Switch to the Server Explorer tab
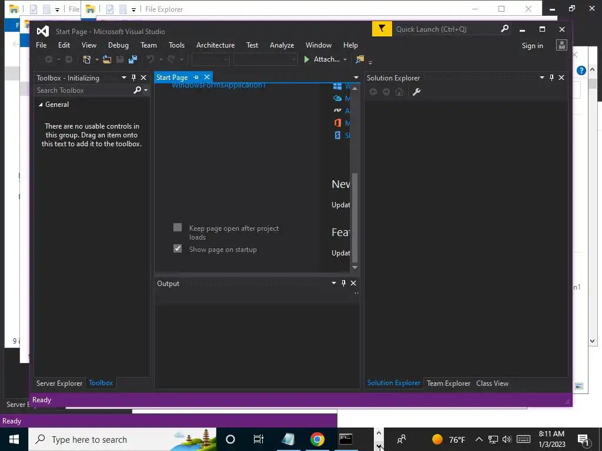 tap(59, 383)
